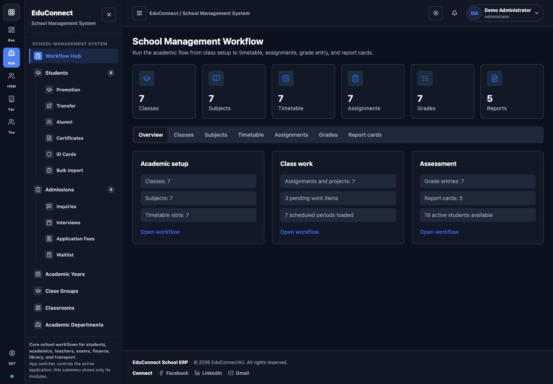Switch to the Timetable tab
This screenshot has height=384, width=553.
point(251,135)
